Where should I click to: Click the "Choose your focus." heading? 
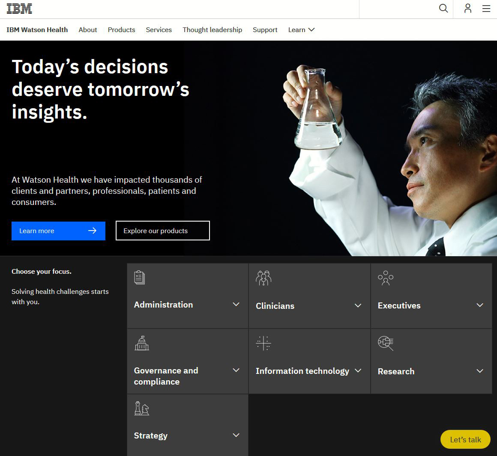pos(42,272)
